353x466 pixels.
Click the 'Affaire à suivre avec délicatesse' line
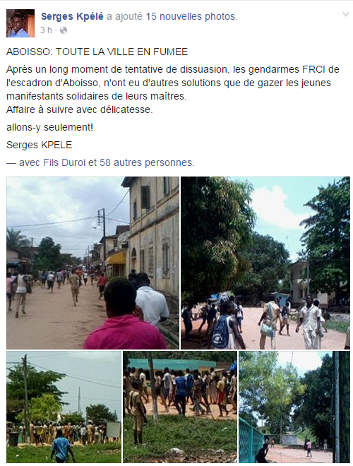click(79, 109)
